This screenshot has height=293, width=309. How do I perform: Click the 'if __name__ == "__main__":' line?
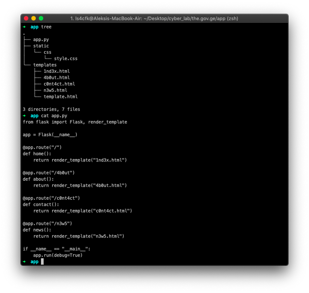[56, 249]
